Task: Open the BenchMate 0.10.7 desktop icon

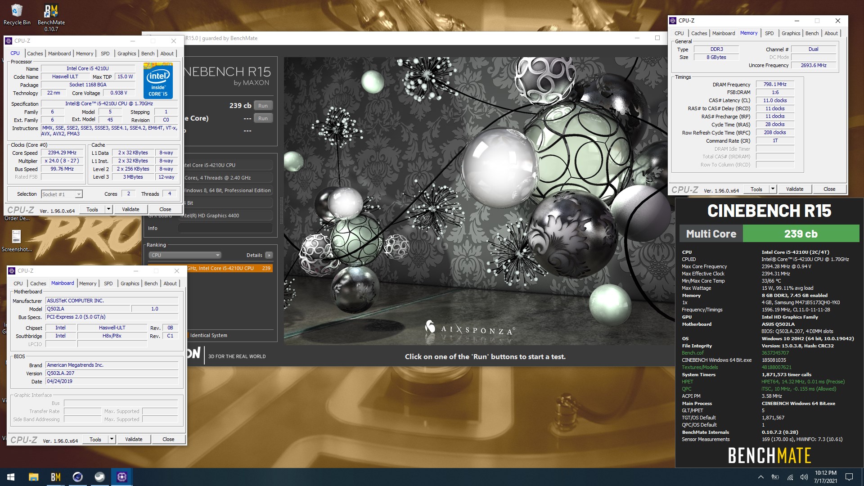Action: pos(51,18)
